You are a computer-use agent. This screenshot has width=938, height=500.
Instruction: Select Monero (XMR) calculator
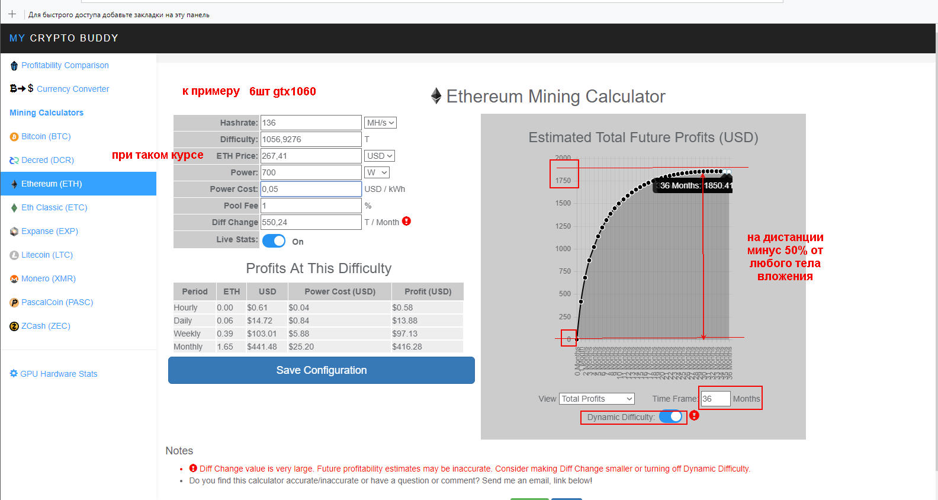[49, 278]
